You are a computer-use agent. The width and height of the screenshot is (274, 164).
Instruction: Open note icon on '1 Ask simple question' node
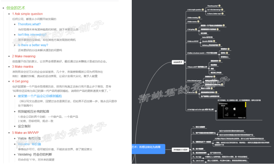[x=203, y=9]
